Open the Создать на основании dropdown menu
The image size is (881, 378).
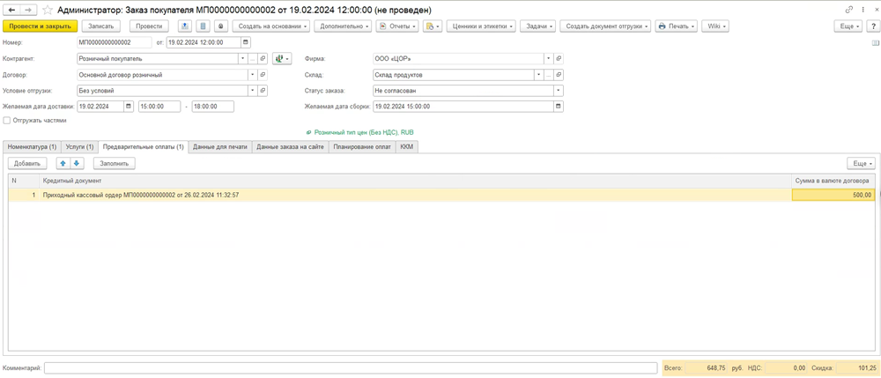click(271, 26)
